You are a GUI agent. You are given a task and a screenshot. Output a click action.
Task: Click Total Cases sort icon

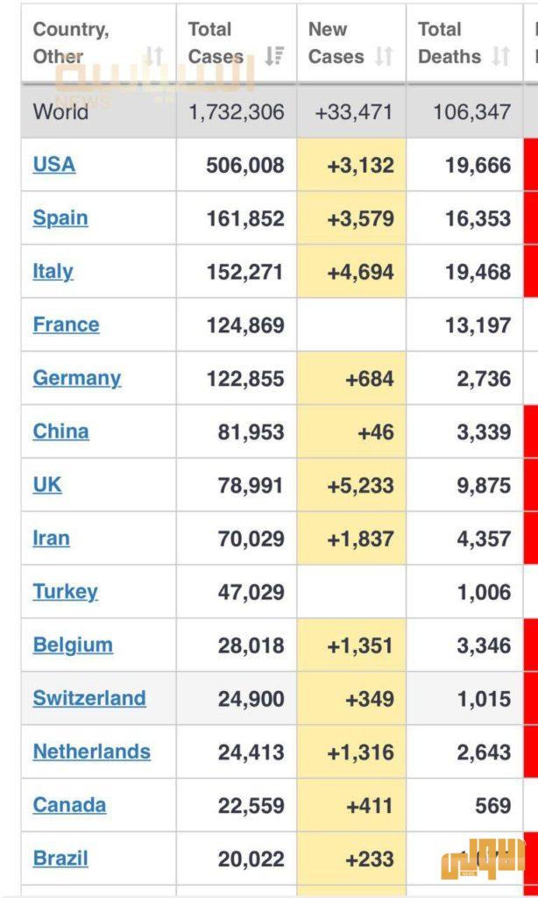(x=274, y=57)
